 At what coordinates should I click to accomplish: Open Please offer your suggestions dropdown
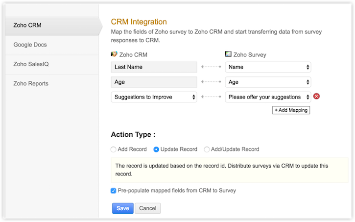point(268,97)
